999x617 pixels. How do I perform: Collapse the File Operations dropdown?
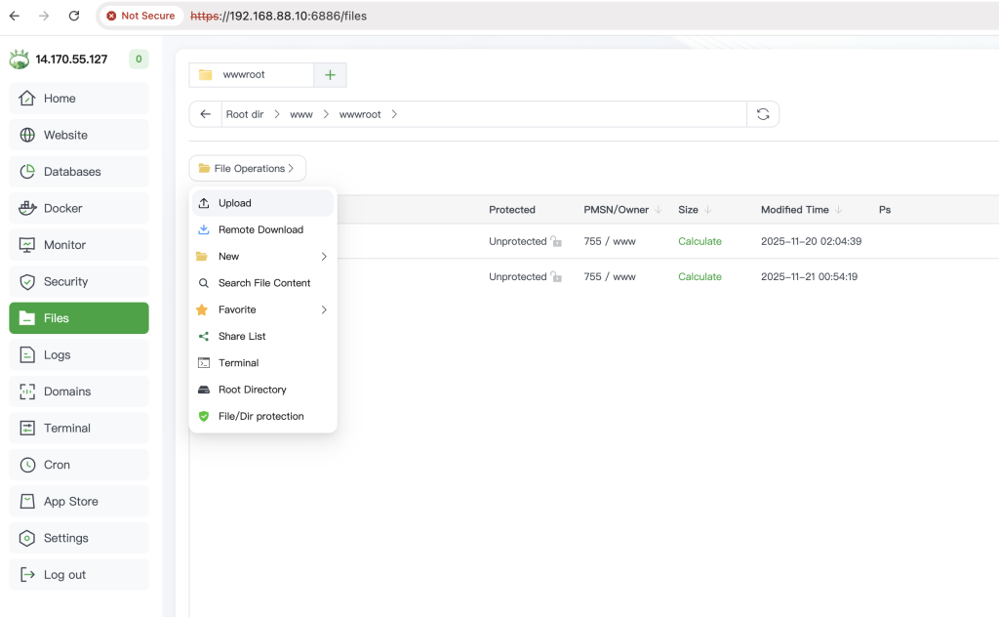[247, 169]
